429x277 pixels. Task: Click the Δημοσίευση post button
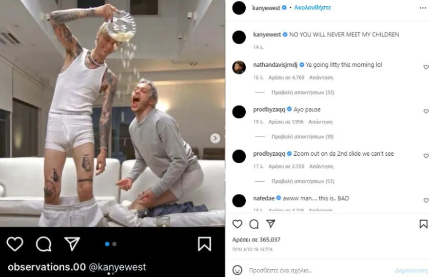[x=411, y=271]
